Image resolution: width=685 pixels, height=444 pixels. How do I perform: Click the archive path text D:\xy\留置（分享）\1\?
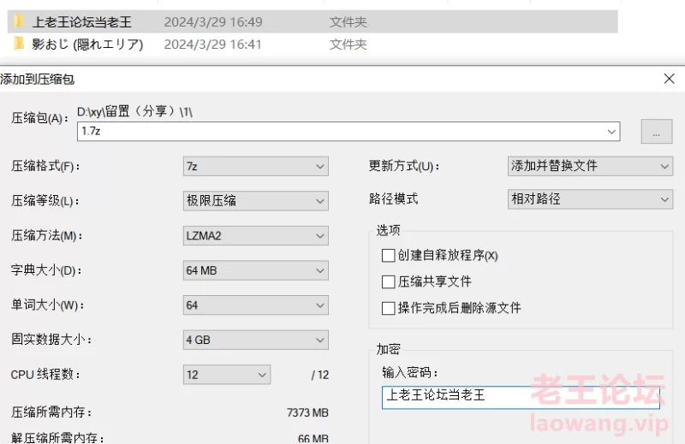click(x=135, y=112)
